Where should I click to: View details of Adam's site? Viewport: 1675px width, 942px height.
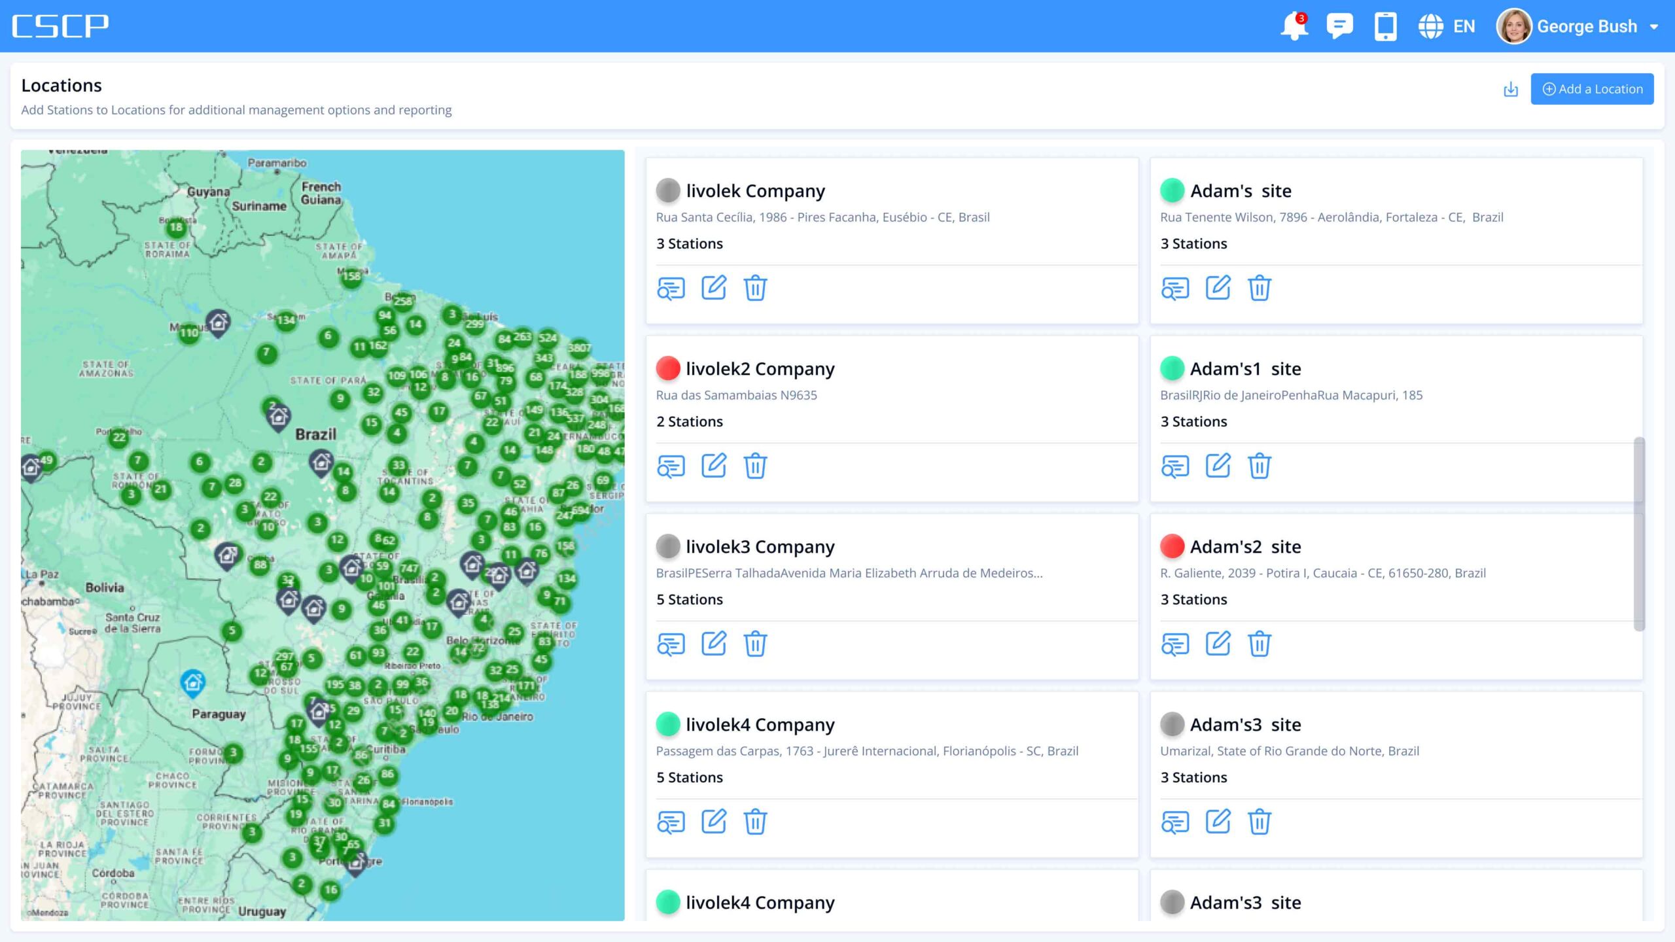click(x=1175, y=288)
